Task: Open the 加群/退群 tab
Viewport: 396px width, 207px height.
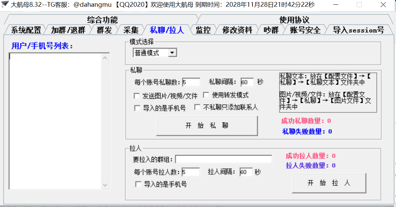Action: (68, 30)
